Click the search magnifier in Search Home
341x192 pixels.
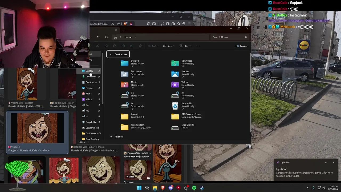click(x=246, y=37)
